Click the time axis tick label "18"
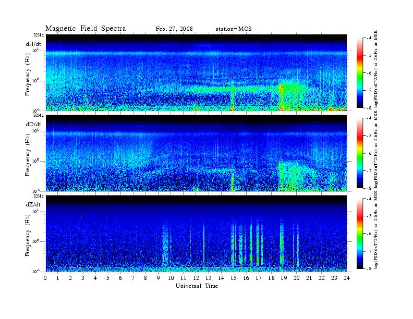The image size is (413, 319). coord(271,278)
